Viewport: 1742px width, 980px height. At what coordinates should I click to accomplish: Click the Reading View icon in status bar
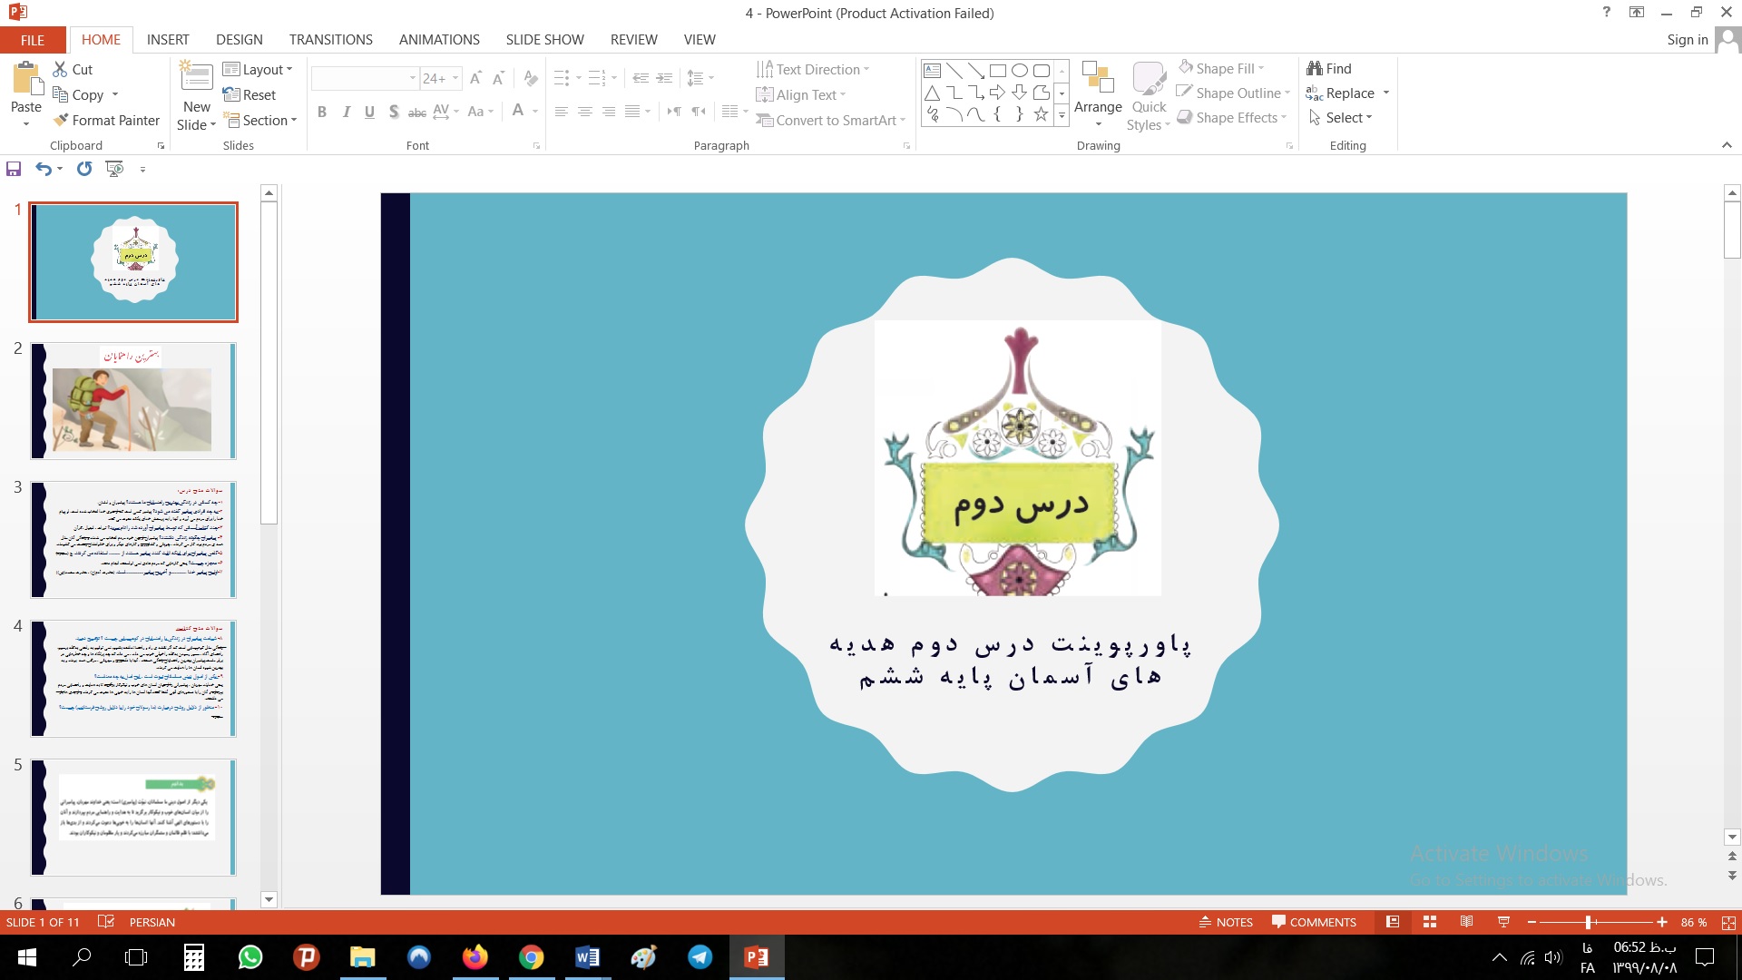(x=1466, y=922)
